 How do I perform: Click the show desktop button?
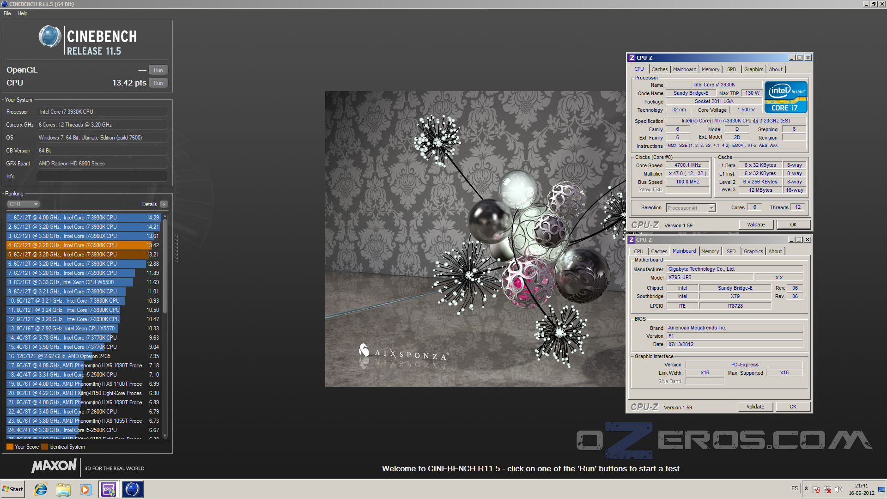click(x=882, y=489)
